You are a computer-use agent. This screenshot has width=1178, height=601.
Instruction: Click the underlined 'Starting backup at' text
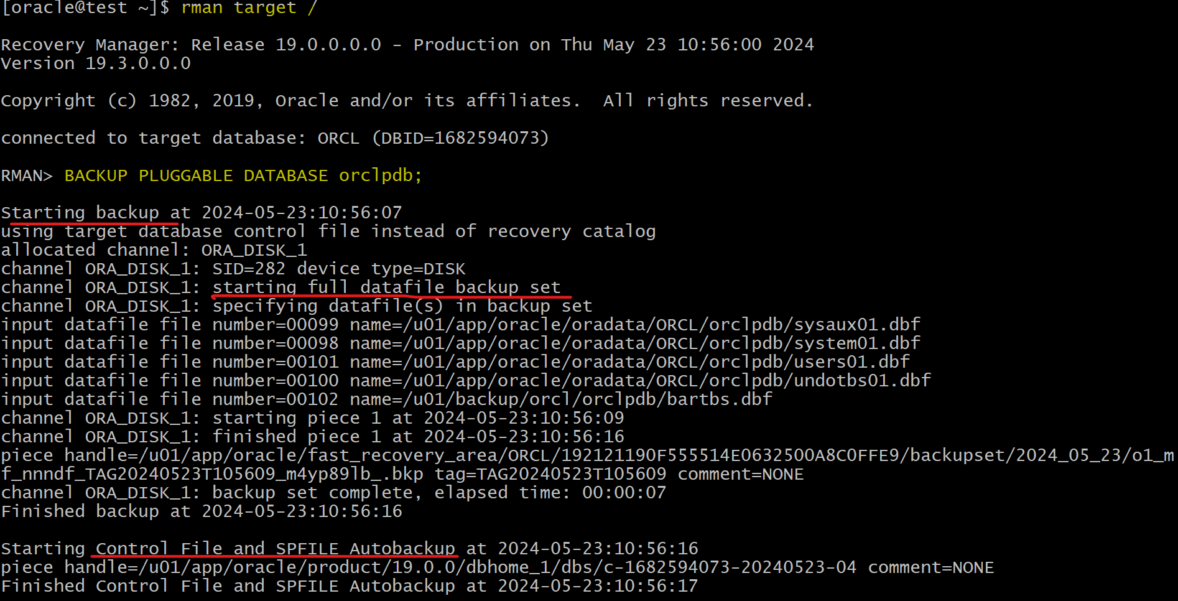(x=96, y=213)
